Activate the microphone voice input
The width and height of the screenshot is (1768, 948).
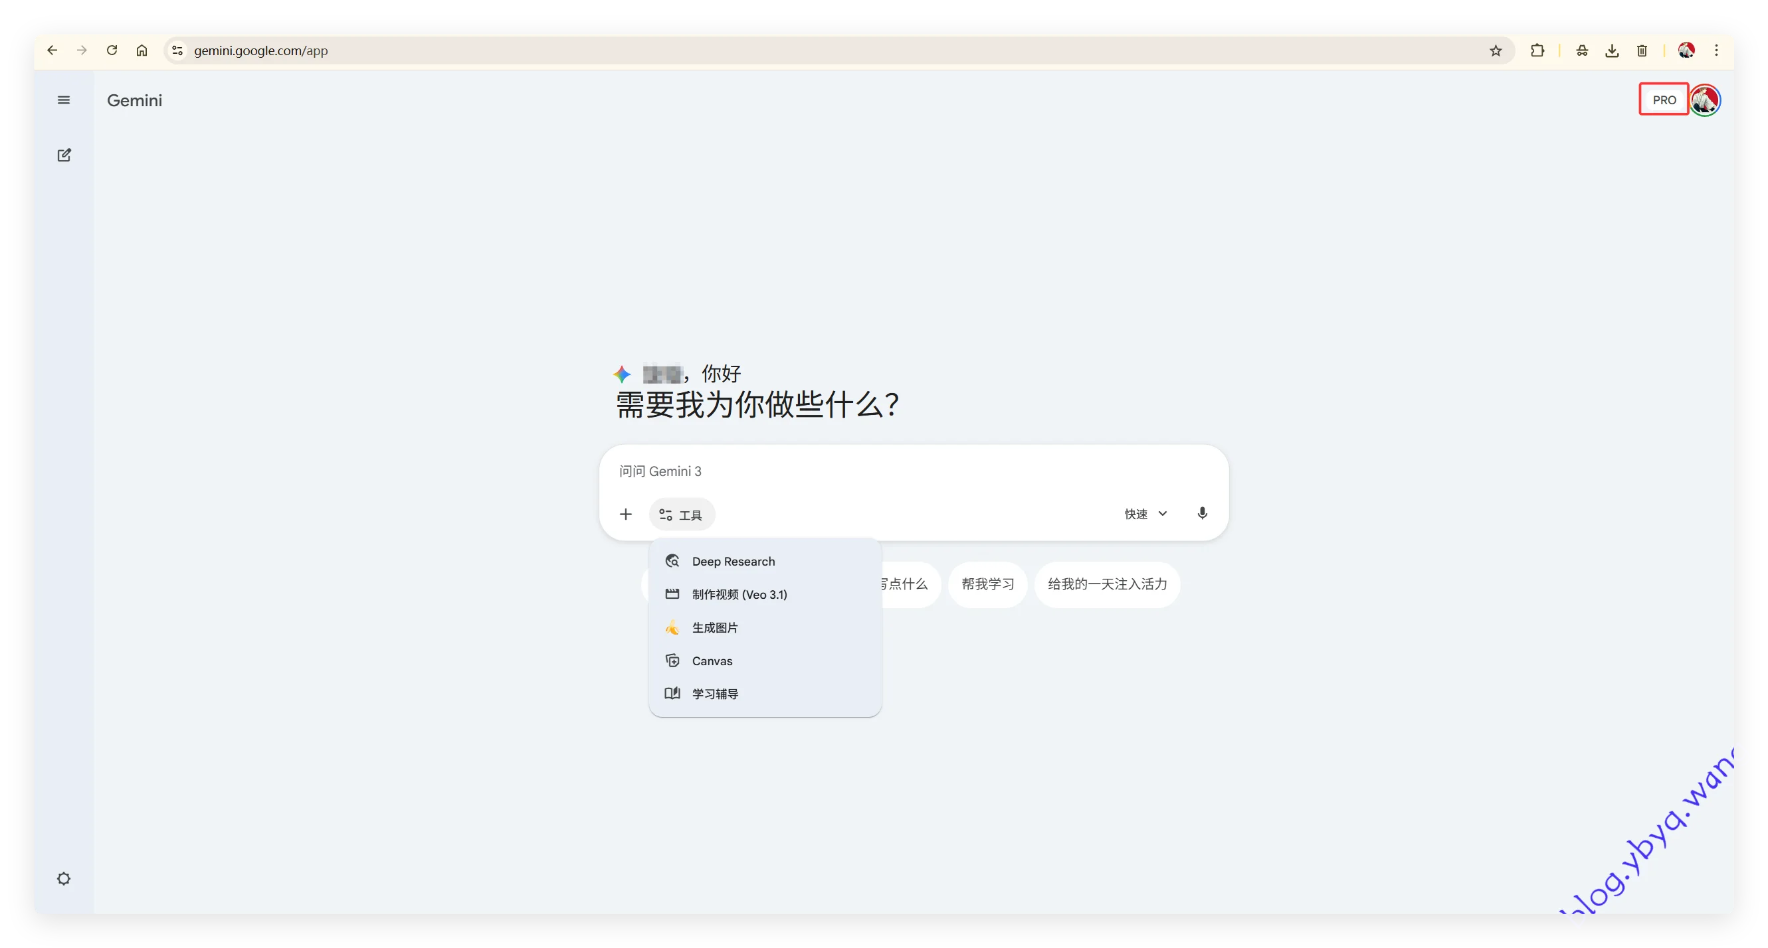(1202, 513)
